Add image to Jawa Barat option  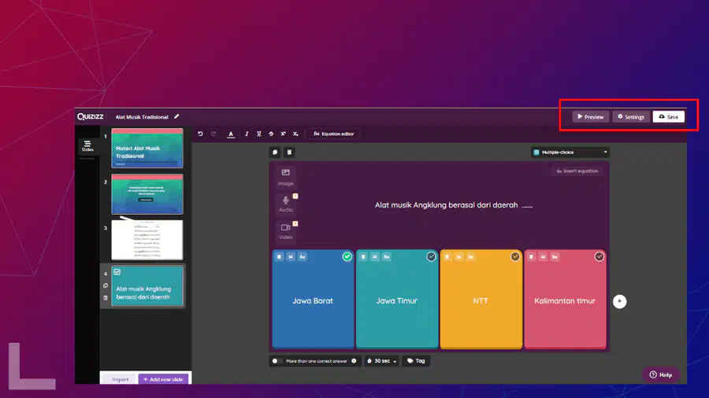291,256
